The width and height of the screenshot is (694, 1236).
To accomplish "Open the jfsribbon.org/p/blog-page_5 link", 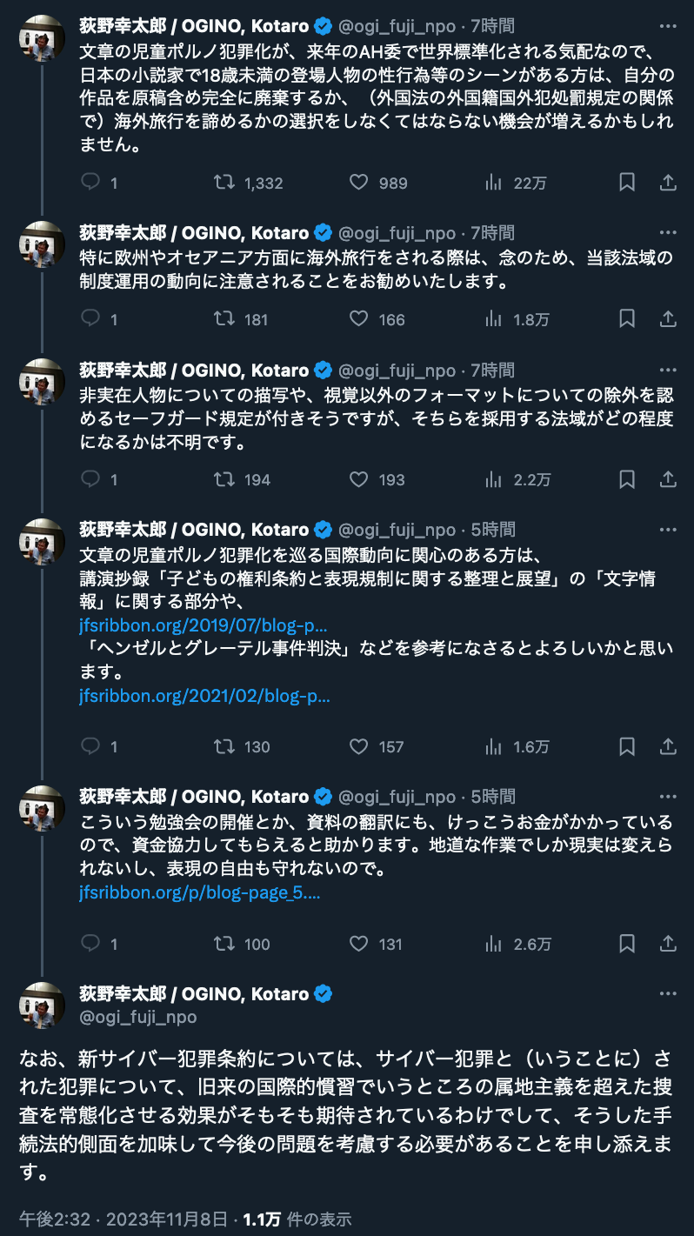I will 200,892.
